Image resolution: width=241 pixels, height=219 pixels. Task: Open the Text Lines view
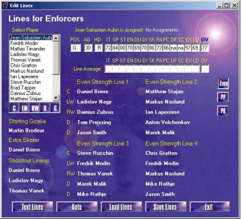33,207
